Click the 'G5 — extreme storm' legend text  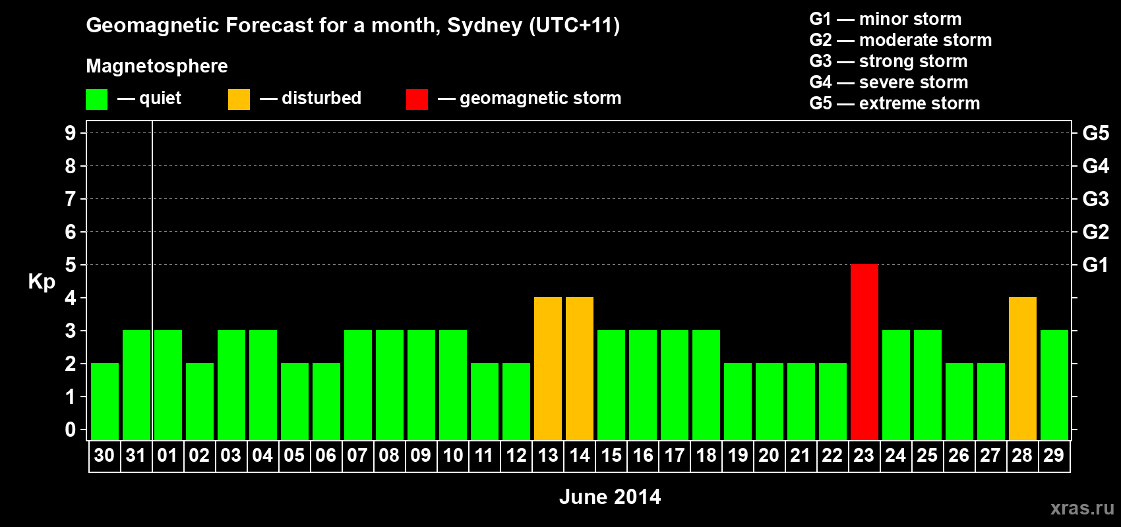(895, 103)
